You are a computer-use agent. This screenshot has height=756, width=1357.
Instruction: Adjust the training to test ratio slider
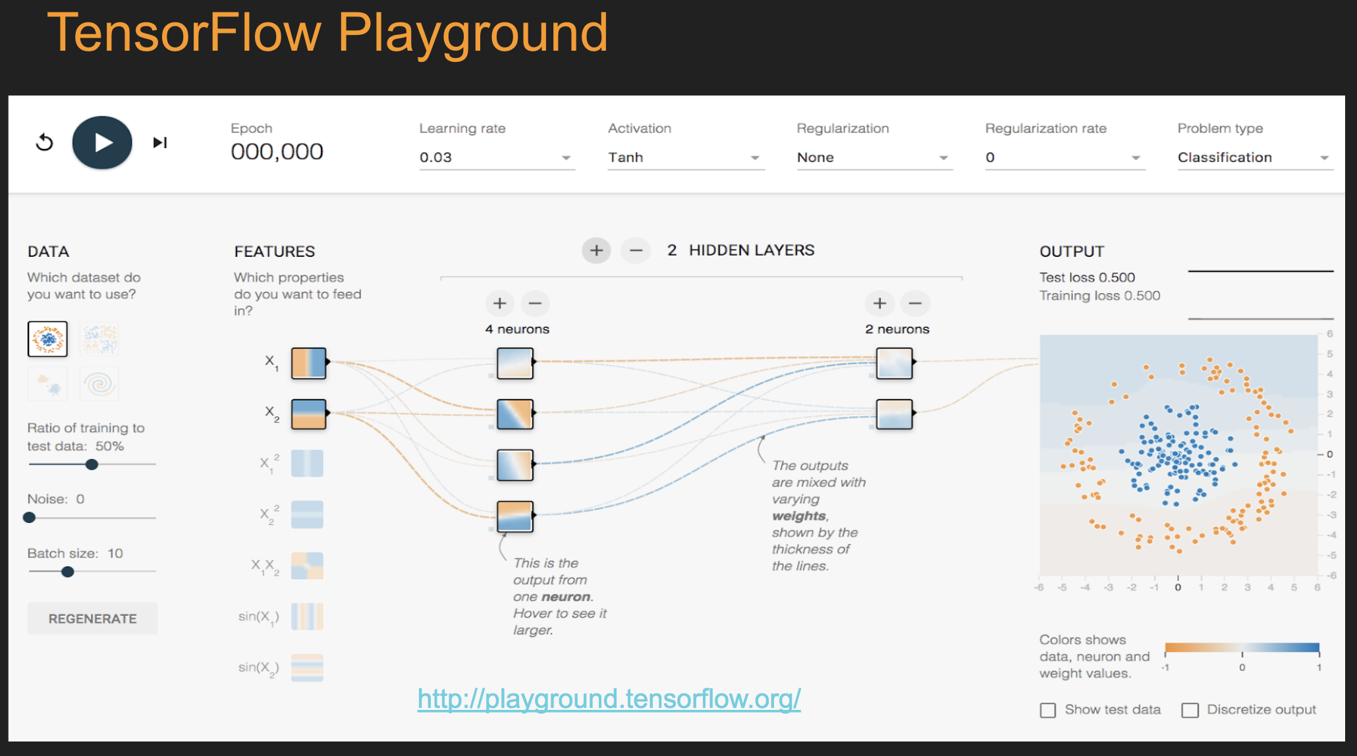(x=92, y=464)
